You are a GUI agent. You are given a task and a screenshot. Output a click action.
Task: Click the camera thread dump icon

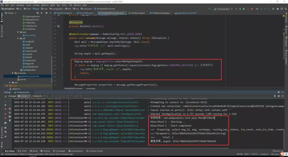tap(5, 123)
